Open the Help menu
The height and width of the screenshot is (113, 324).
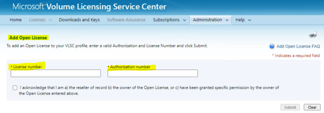pos(240,20)
